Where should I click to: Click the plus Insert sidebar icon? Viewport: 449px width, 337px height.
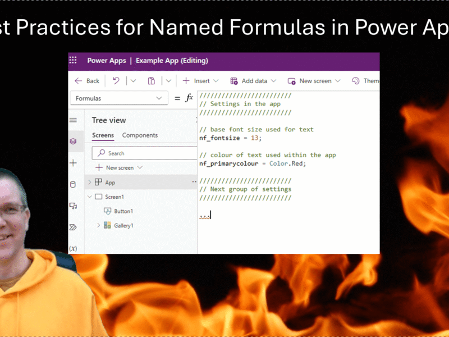coord(74,163)
